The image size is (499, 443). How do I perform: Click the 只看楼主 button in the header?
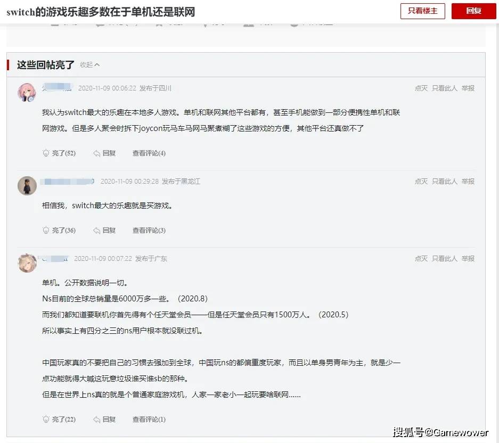[x=422, y=11]
